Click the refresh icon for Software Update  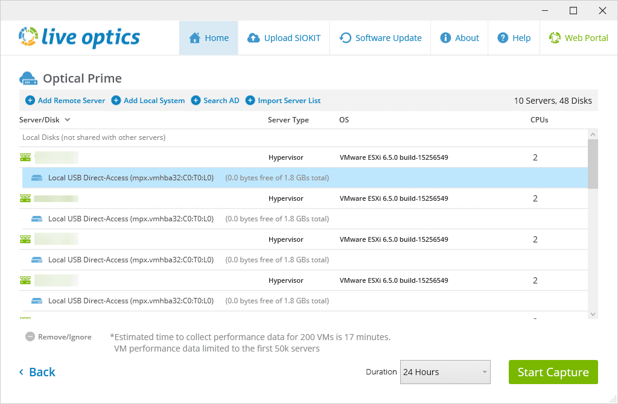pyautogui.click(x=345, y=38)
